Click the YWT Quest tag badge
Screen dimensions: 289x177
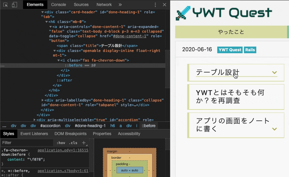pos(230,50)
